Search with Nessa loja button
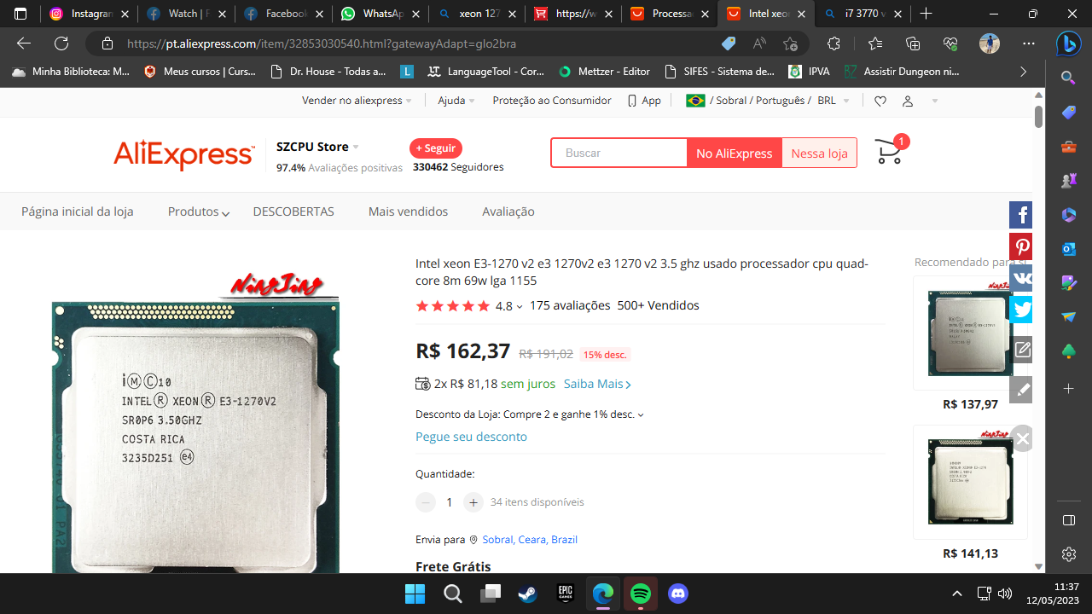The image size is (1092, 614). (x=819, y=153)
